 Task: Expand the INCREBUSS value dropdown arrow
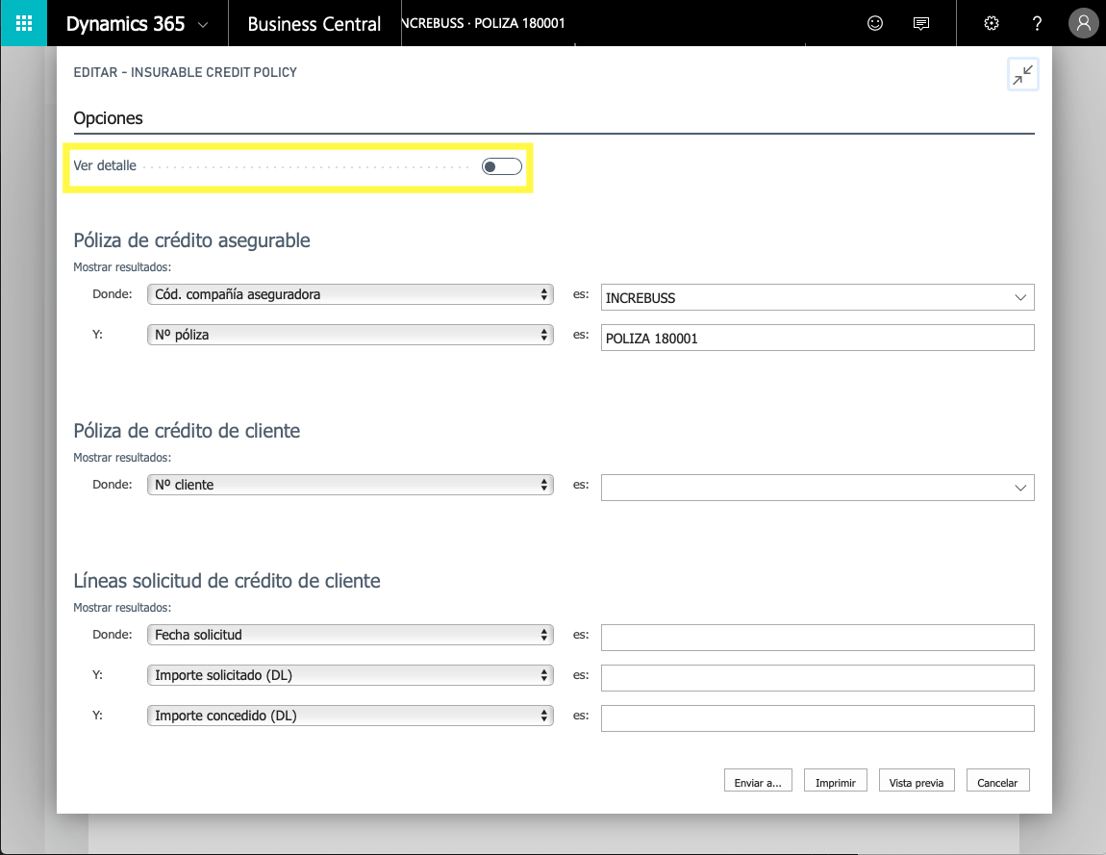pos(1020,298)
